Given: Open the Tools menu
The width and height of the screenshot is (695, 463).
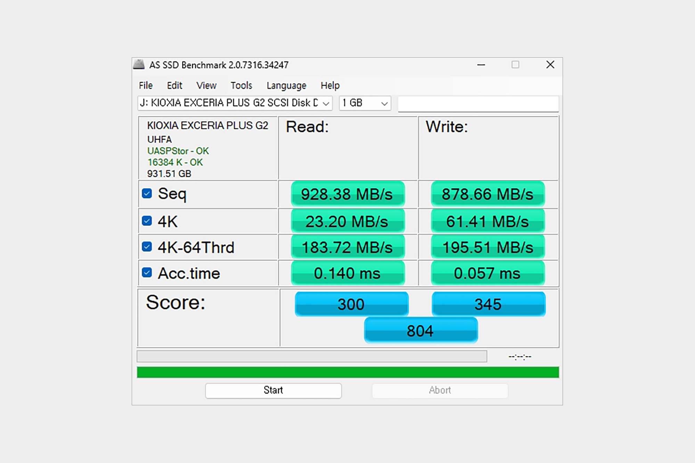Looking at the screenshot, I should pos(241,85).
